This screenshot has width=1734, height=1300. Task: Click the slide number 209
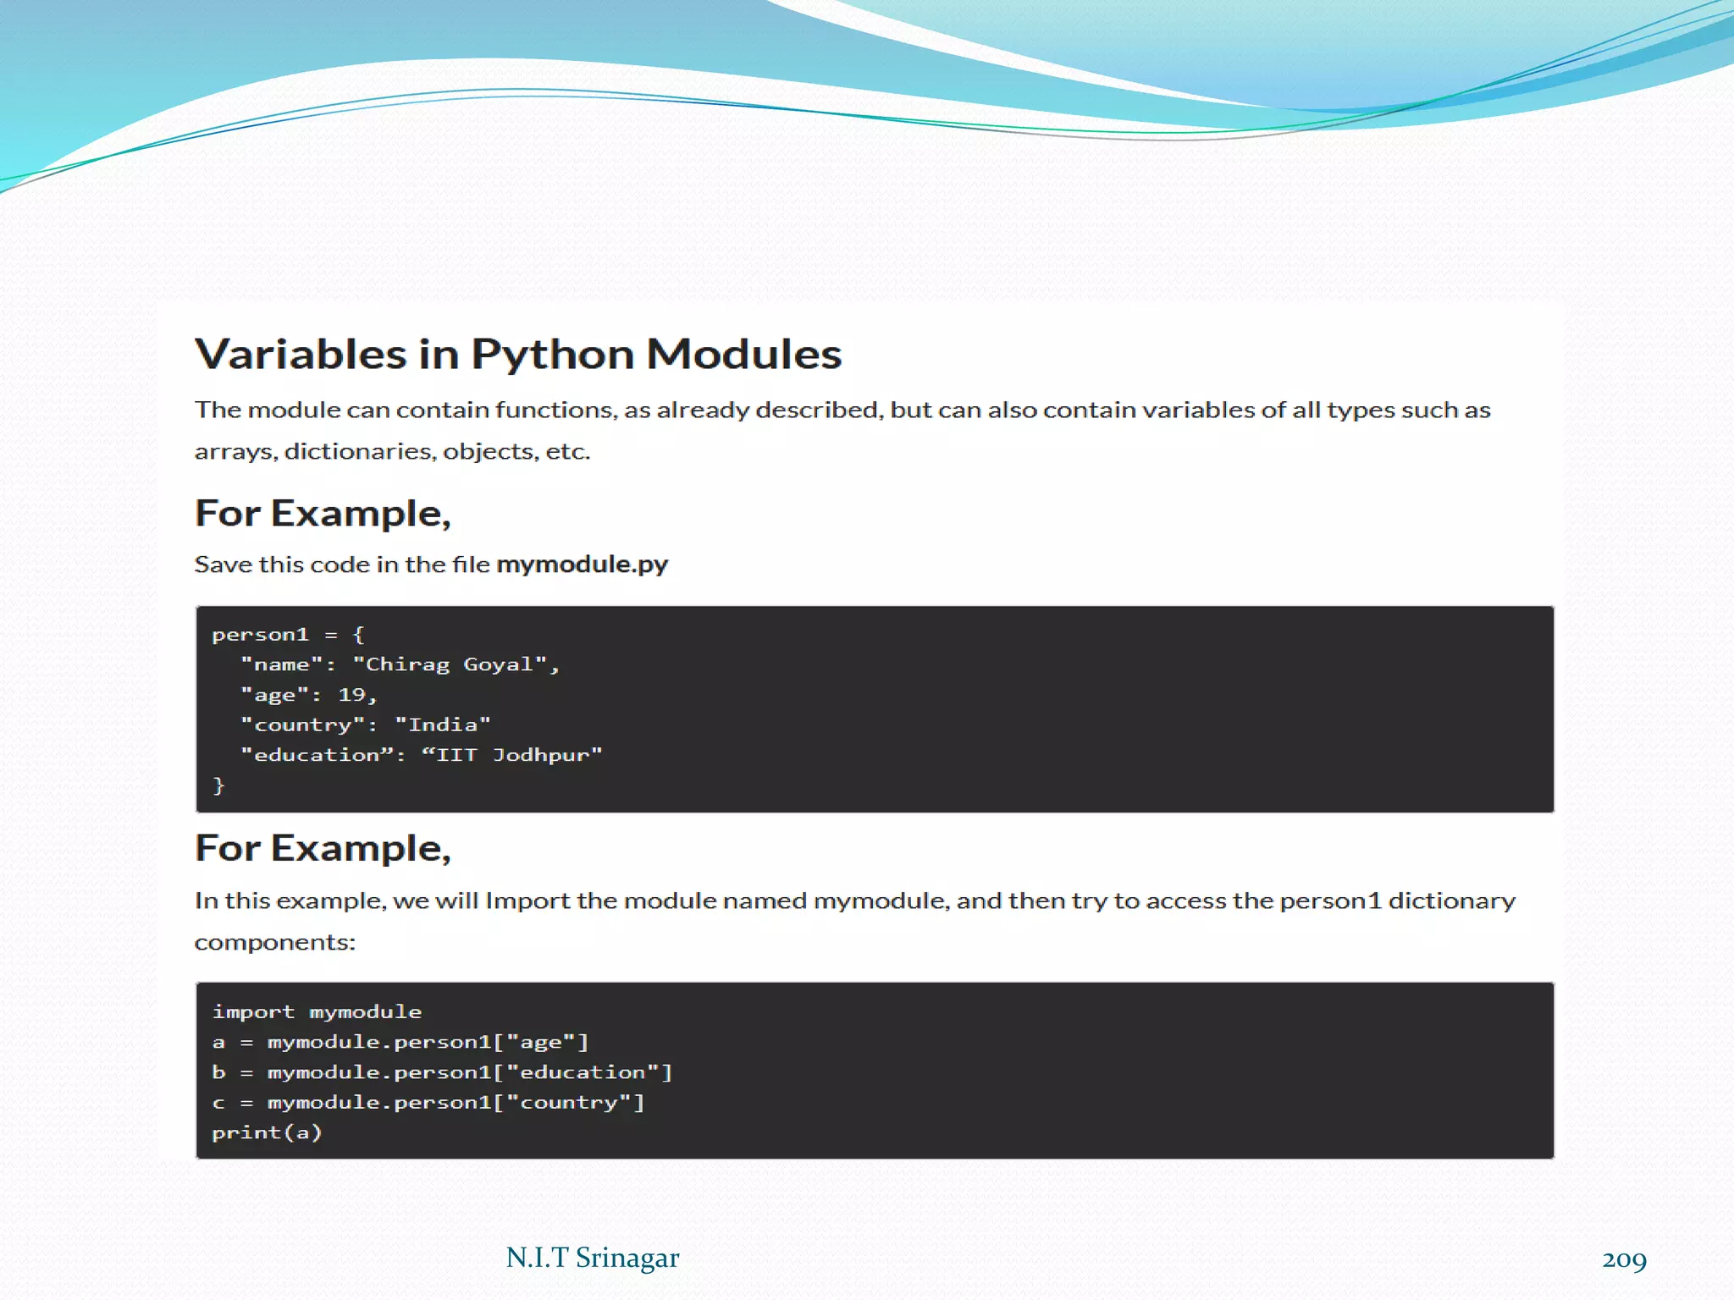click(1624, 1259)
